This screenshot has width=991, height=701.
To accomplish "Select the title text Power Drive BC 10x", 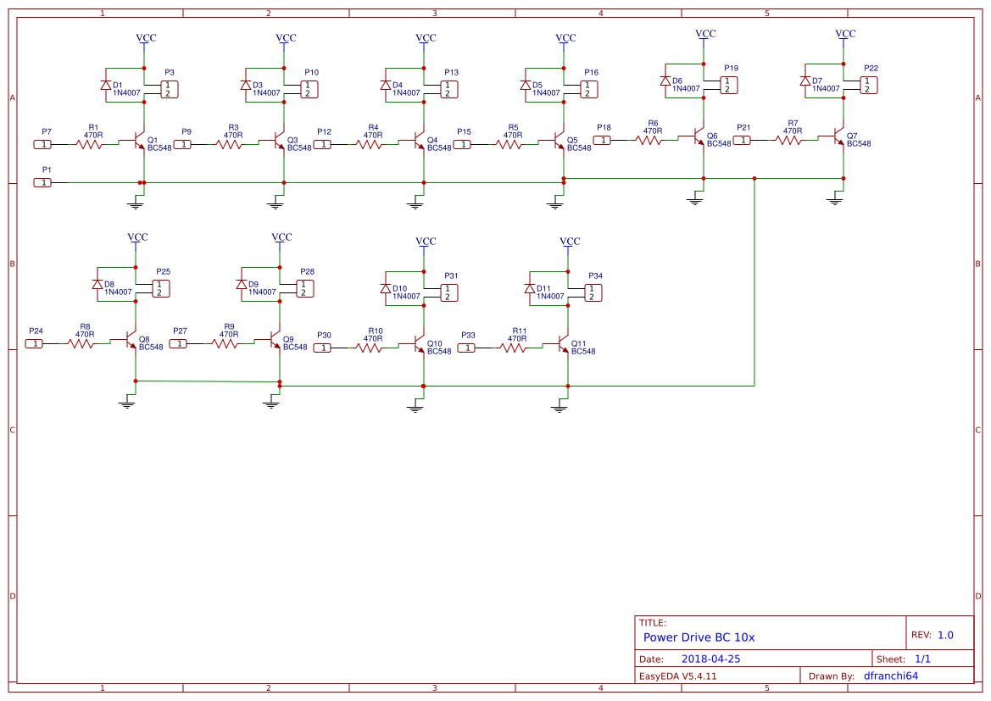I will 698,637.
